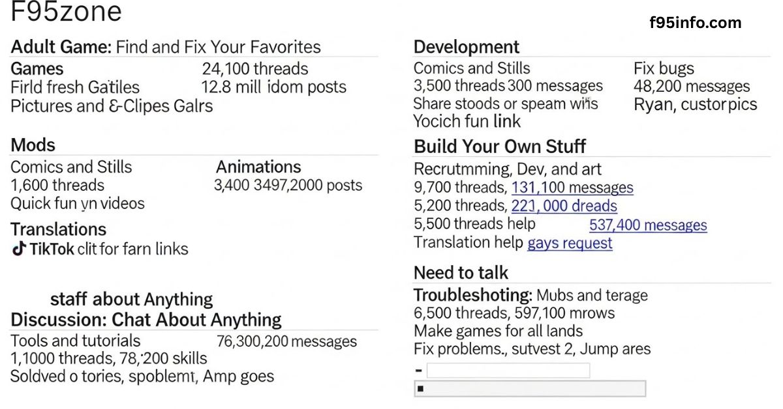Image resolution: width=783 pixels, height=409 pixels.
Task: Click the empty white text input box
Action: pos(508,371)
